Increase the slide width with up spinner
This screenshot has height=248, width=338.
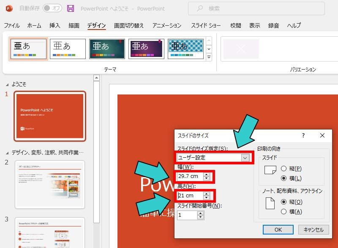coord(206,174)
